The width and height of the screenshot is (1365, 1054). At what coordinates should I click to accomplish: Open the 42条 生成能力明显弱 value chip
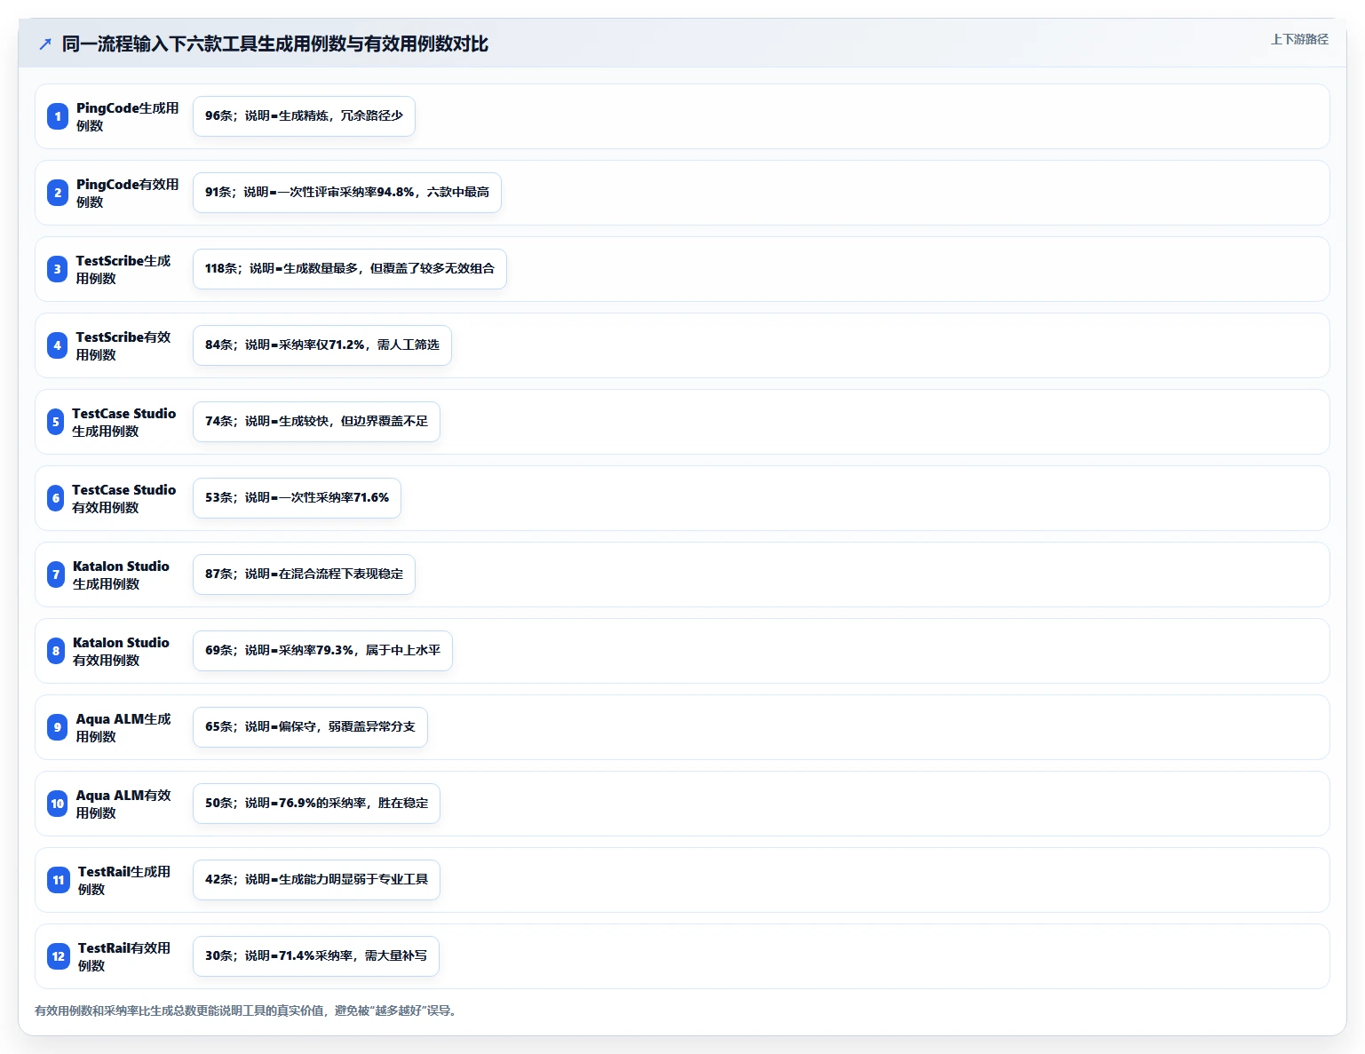[x=316, y=880]
